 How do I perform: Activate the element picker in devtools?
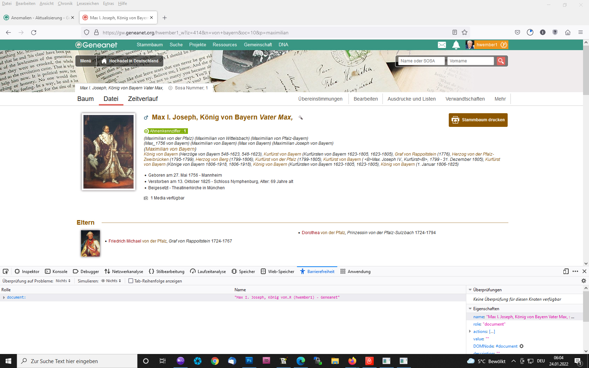[x=6, y=272]
